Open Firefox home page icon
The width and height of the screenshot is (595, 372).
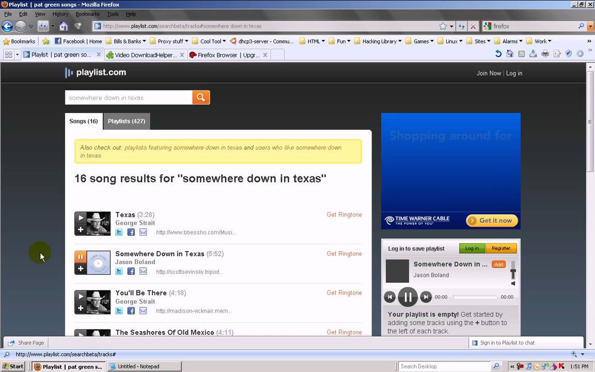64,26
